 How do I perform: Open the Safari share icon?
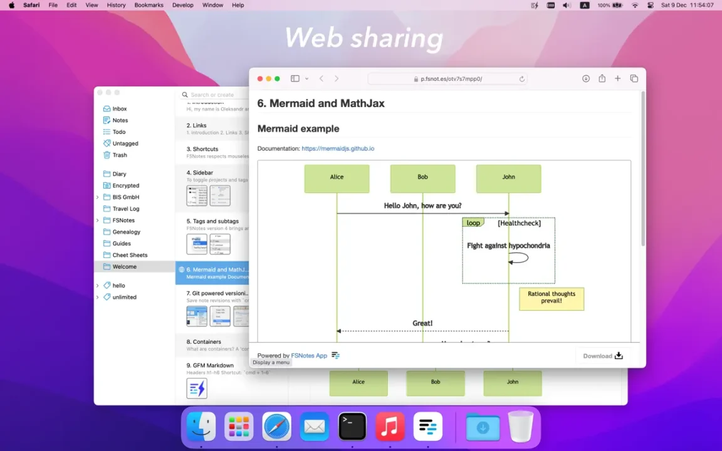[x=602, y=78]
